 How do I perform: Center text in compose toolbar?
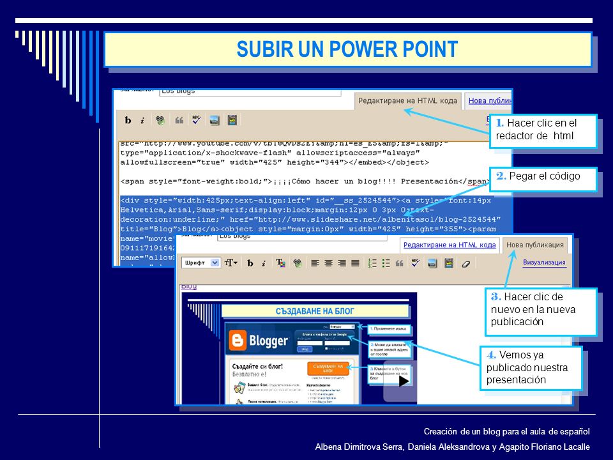click(328, 263)
